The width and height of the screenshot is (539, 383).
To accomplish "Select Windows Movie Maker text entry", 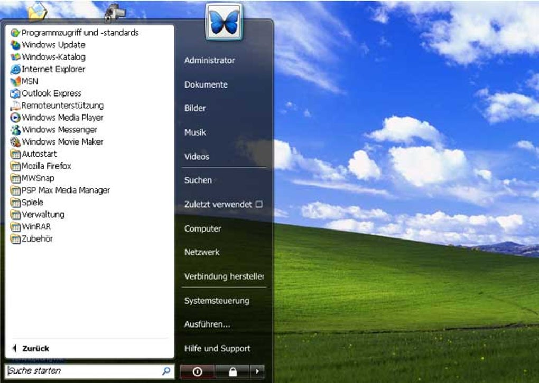I will coord(62,142).
